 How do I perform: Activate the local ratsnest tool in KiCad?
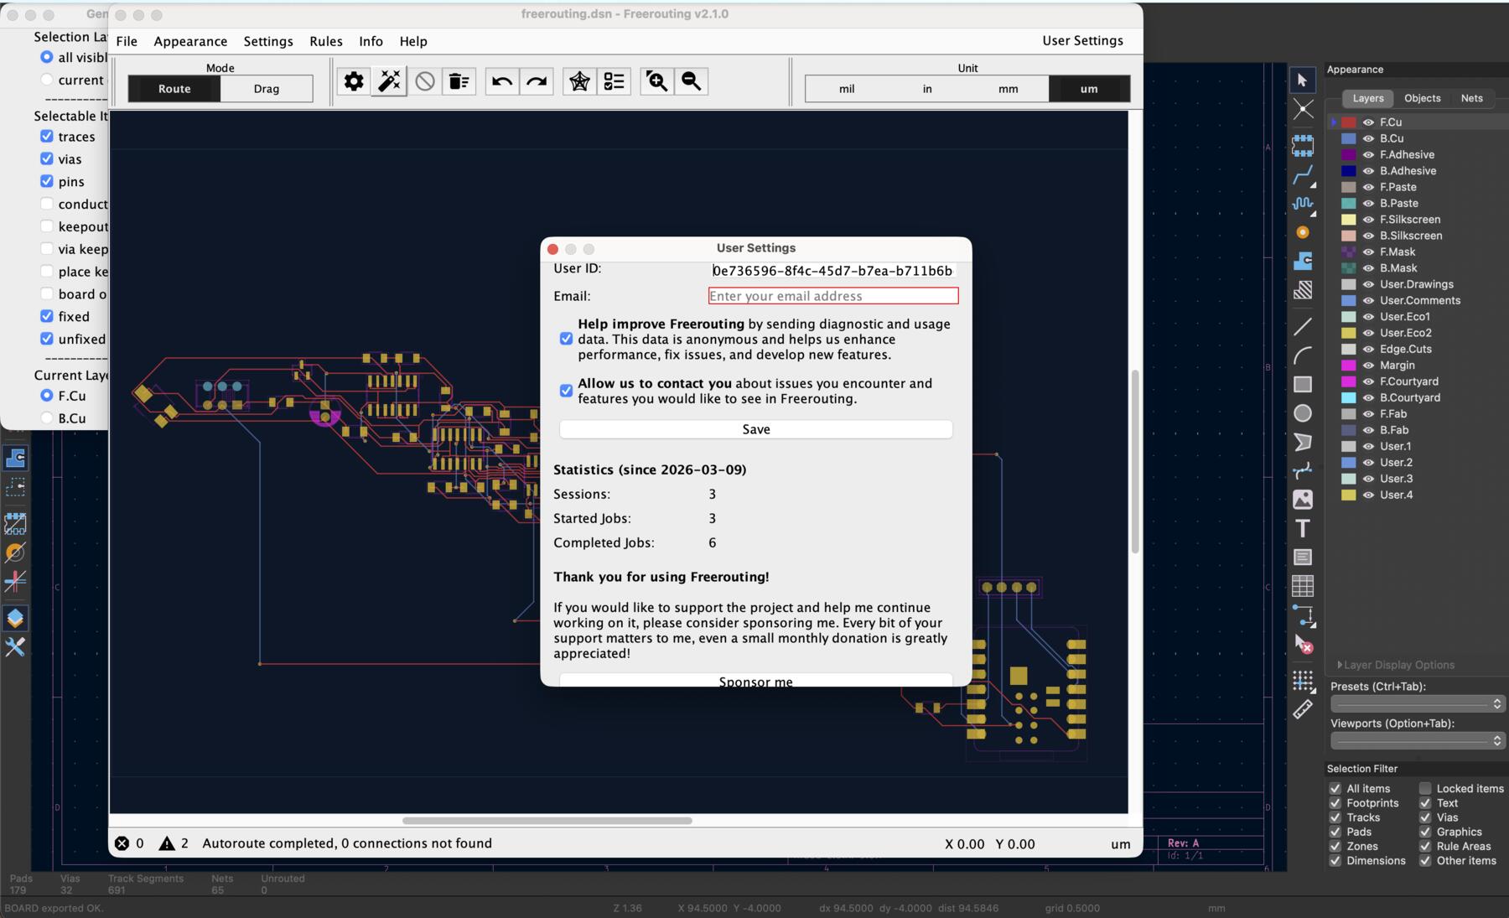pyautogui.click(x=1302, y=109)
